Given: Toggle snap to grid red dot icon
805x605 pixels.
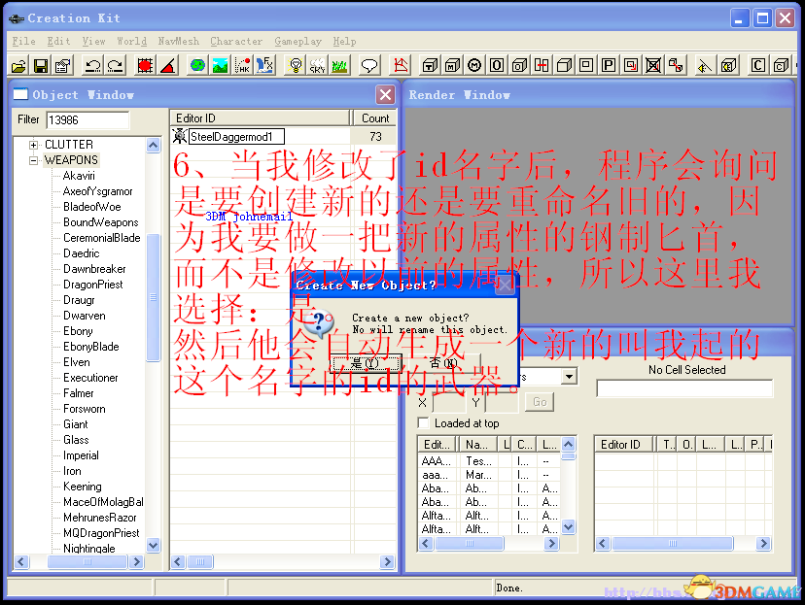Looking at the screenshot, I should (145, 66).
